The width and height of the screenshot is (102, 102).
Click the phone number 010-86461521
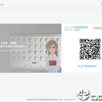click(x=70, y=99)
